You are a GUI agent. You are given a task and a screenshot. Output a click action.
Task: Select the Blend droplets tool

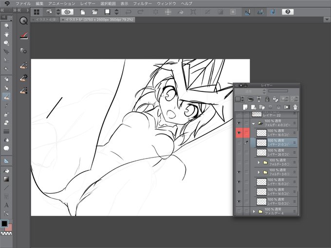coord(6,140)
